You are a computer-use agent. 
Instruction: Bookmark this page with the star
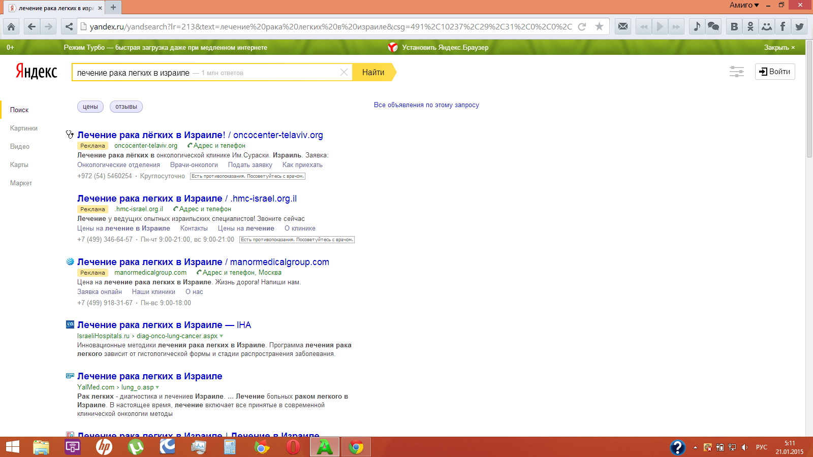tap(600, 26)
